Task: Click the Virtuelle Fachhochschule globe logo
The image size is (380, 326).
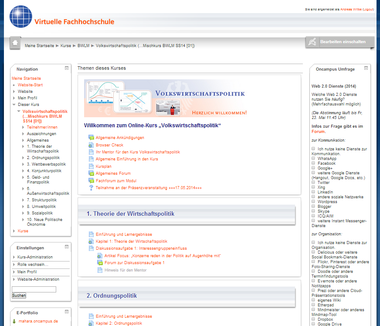Action: (21, 17)
